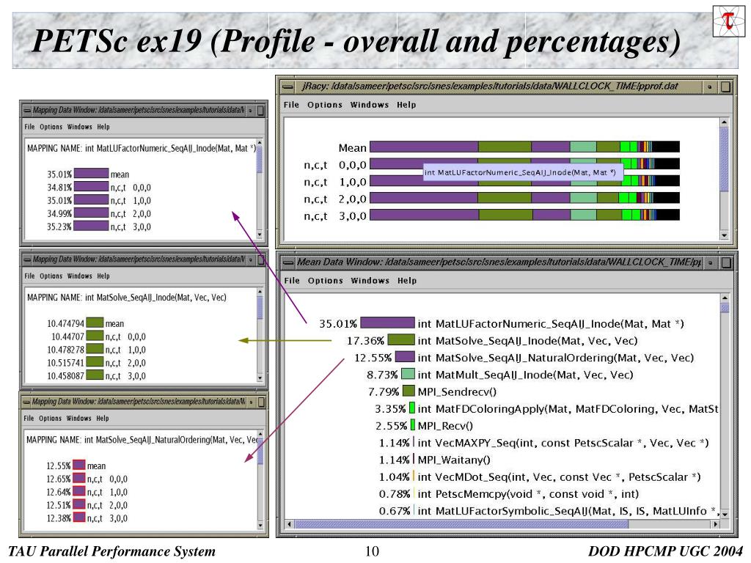Minimize the Mean Data Window

coord(710,262)
